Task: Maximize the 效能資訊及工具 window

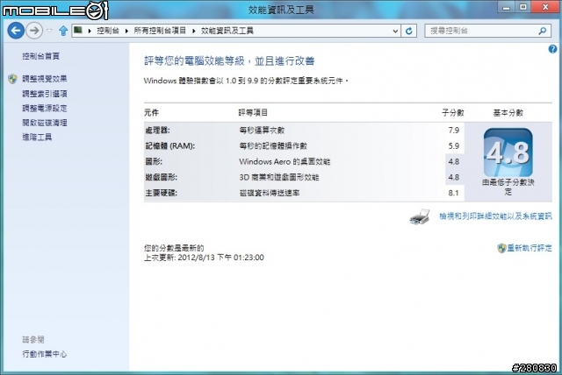Action: 523,7
